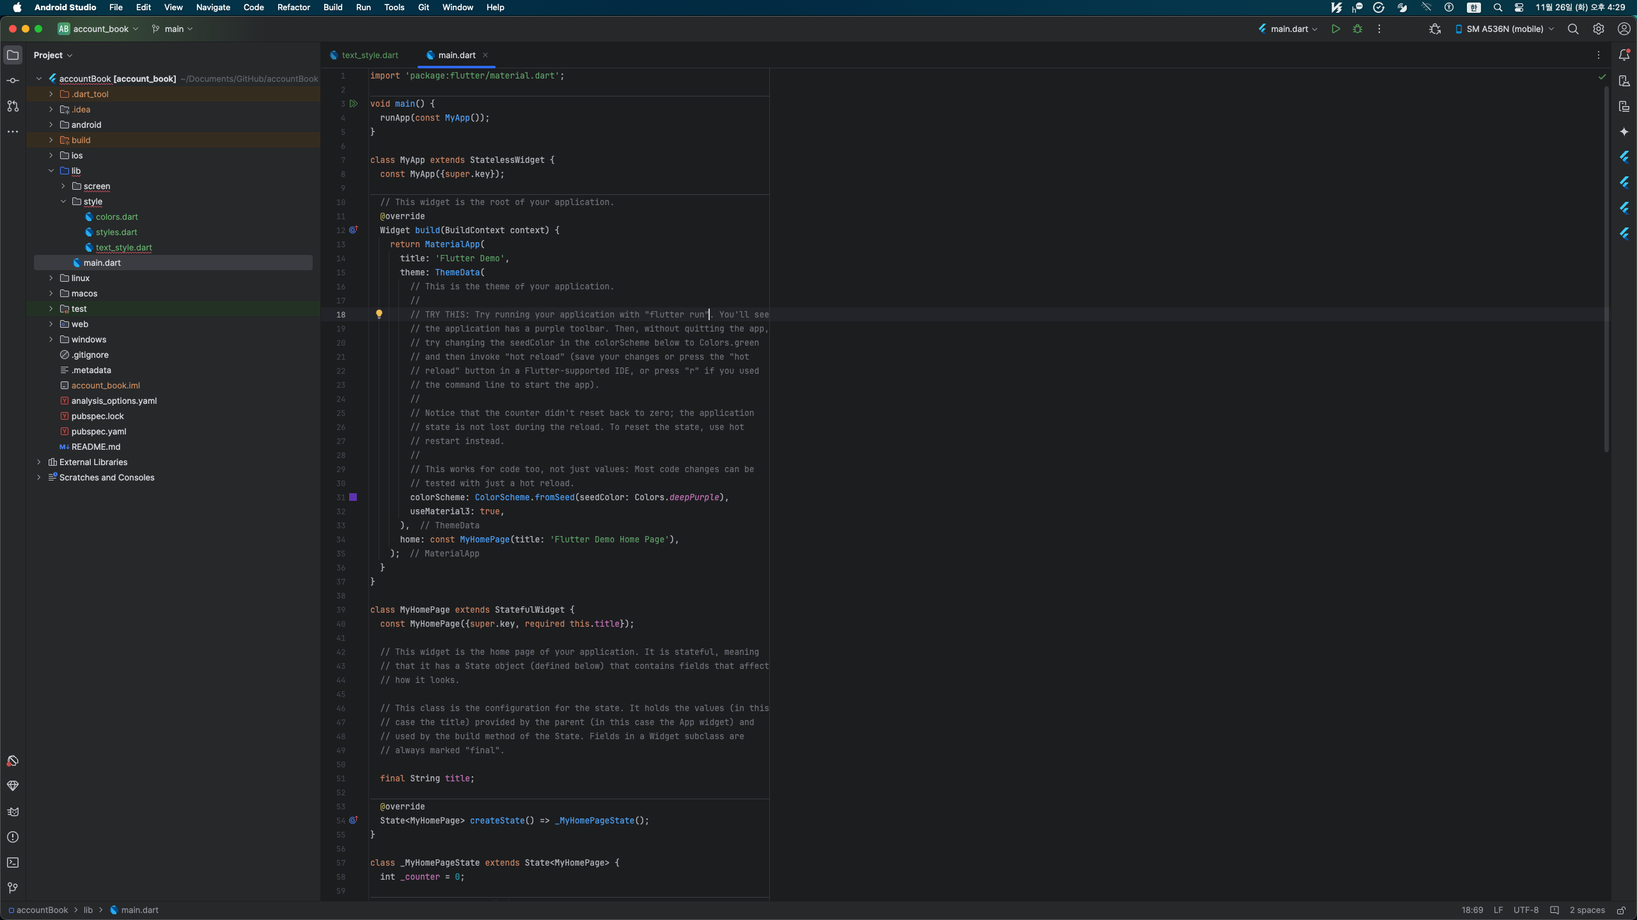Click the Debug bug icon
The image size is (1637, 920).
(x=1358, y=29)
